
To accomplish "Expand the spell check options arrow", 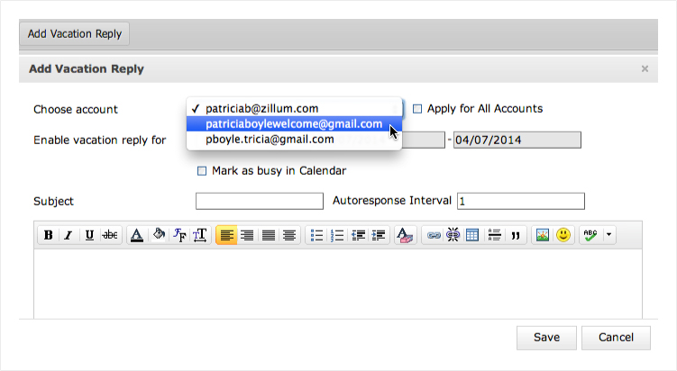I will click(x=608, y=235).
